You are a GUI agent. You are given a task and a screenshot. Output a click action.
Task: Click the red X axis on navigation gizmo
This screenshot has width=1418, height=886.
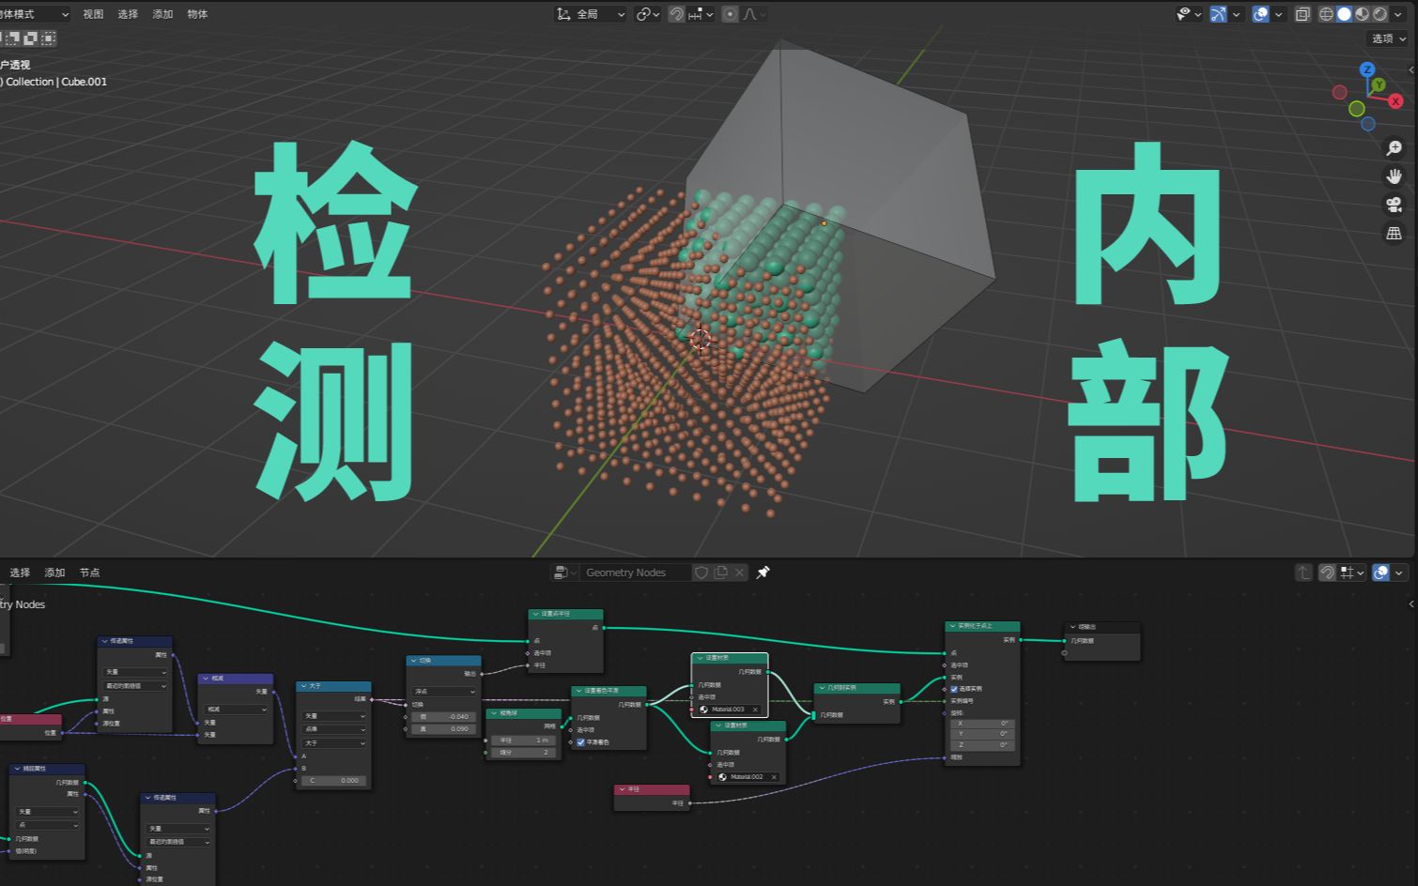coord(1396,101)
